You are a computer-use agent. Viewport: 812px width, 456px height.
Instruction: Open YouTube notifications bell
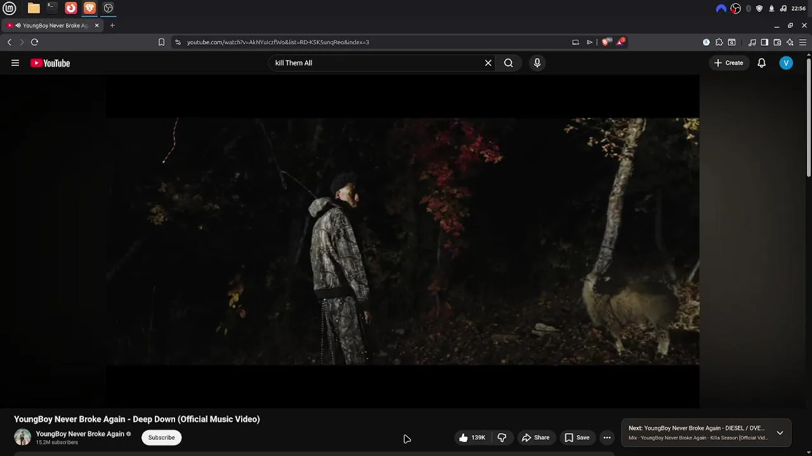click(762, 63)
